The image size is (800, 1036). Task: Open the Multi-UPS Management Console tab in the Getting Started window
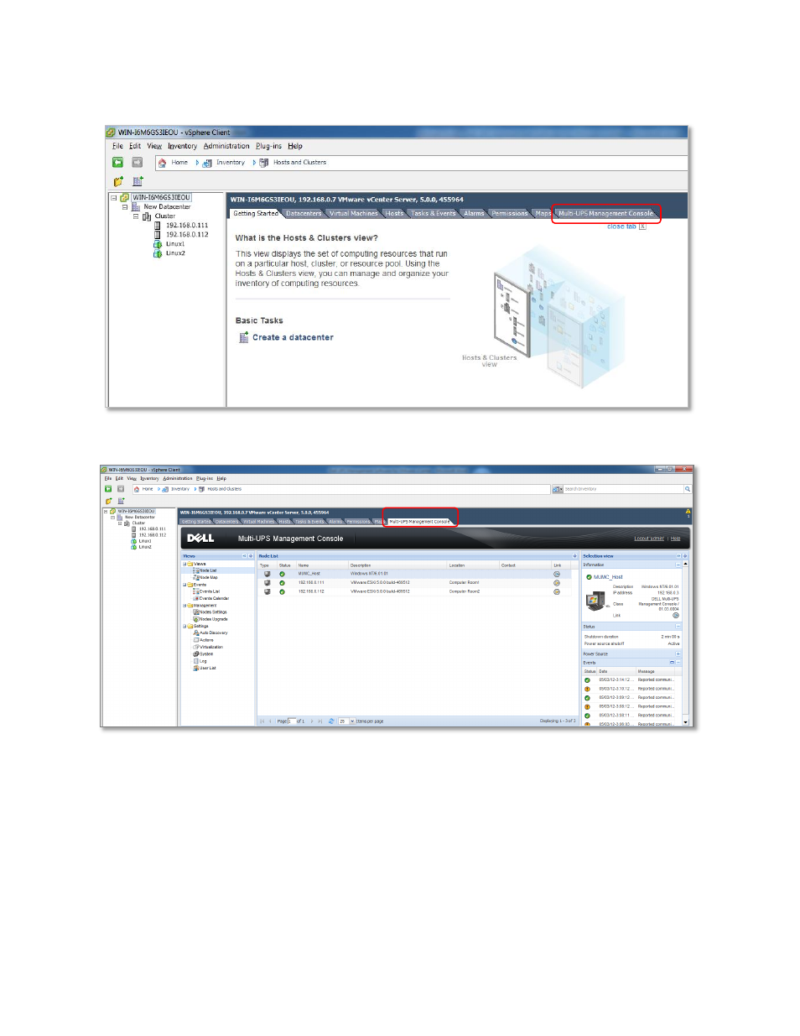pos(605,214)
